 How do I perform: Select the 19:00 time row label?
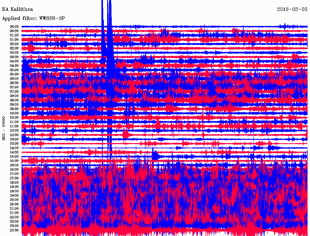point(14,191)
